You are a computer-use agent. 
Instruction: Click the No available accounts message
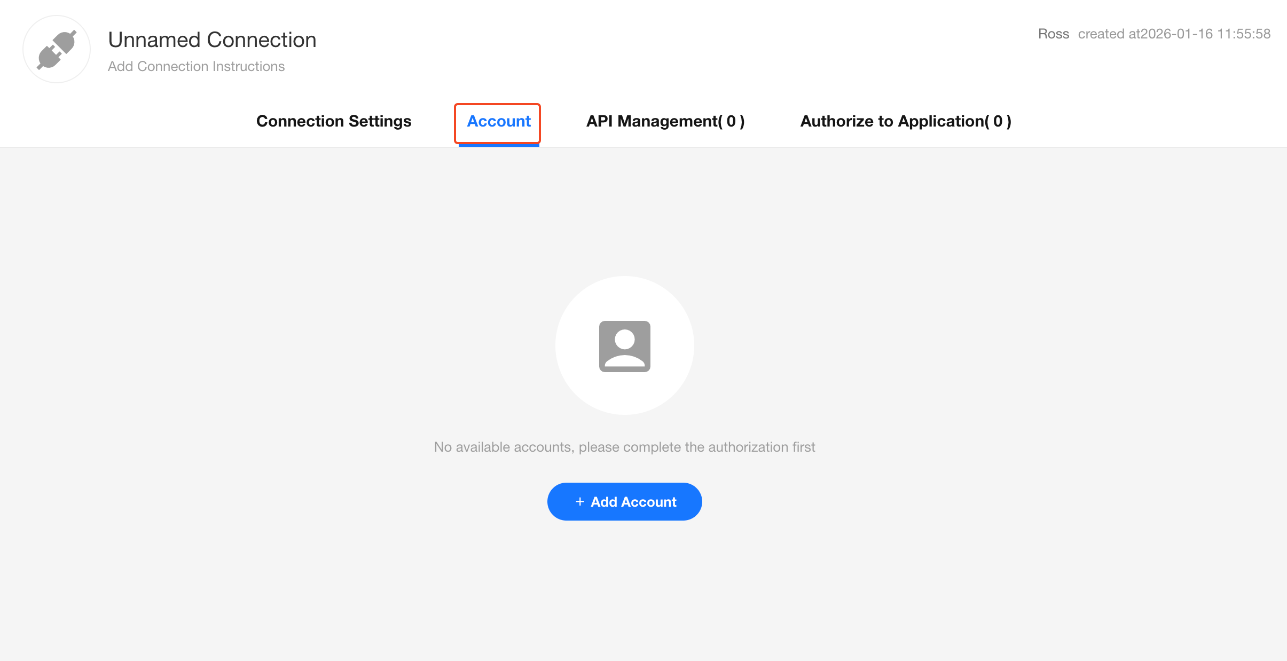(x=624, y=447)
